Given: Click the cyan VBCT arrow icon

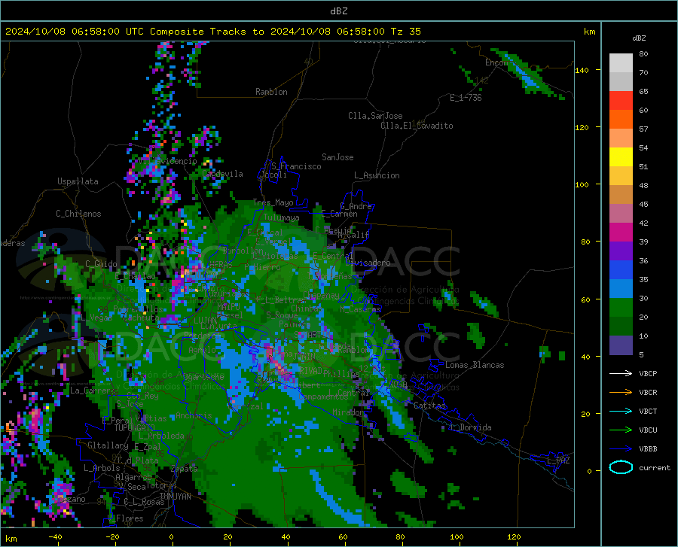Looking at the screenshot, I should tap(621, 411).
